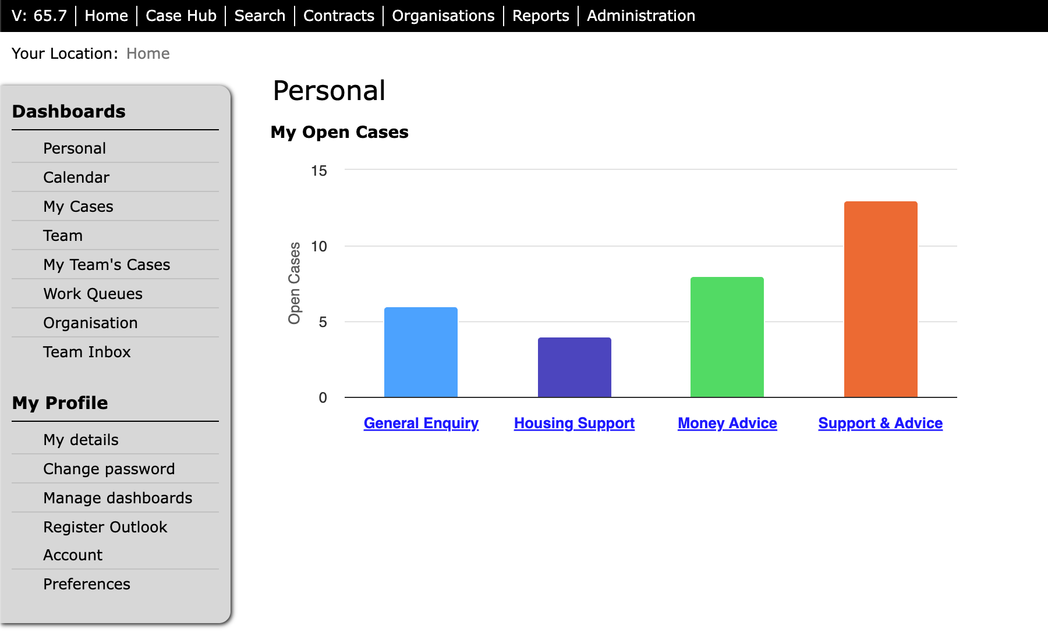Open Preferences under My Profile

[87, 584]
